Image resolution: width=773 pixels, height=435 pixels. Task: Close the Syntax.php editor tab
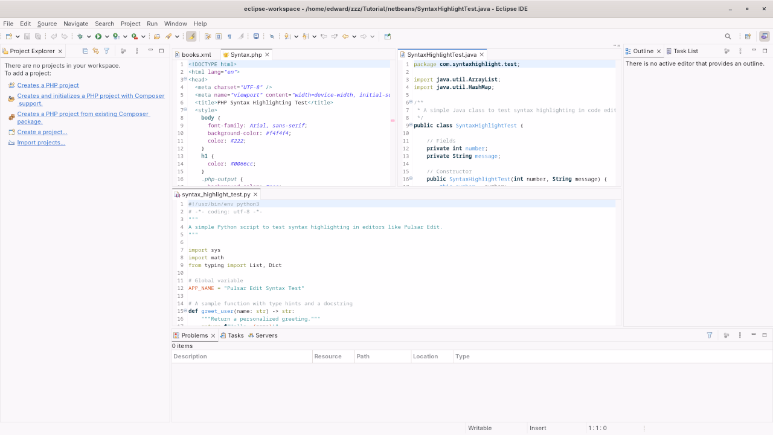[x=268, y=54]
